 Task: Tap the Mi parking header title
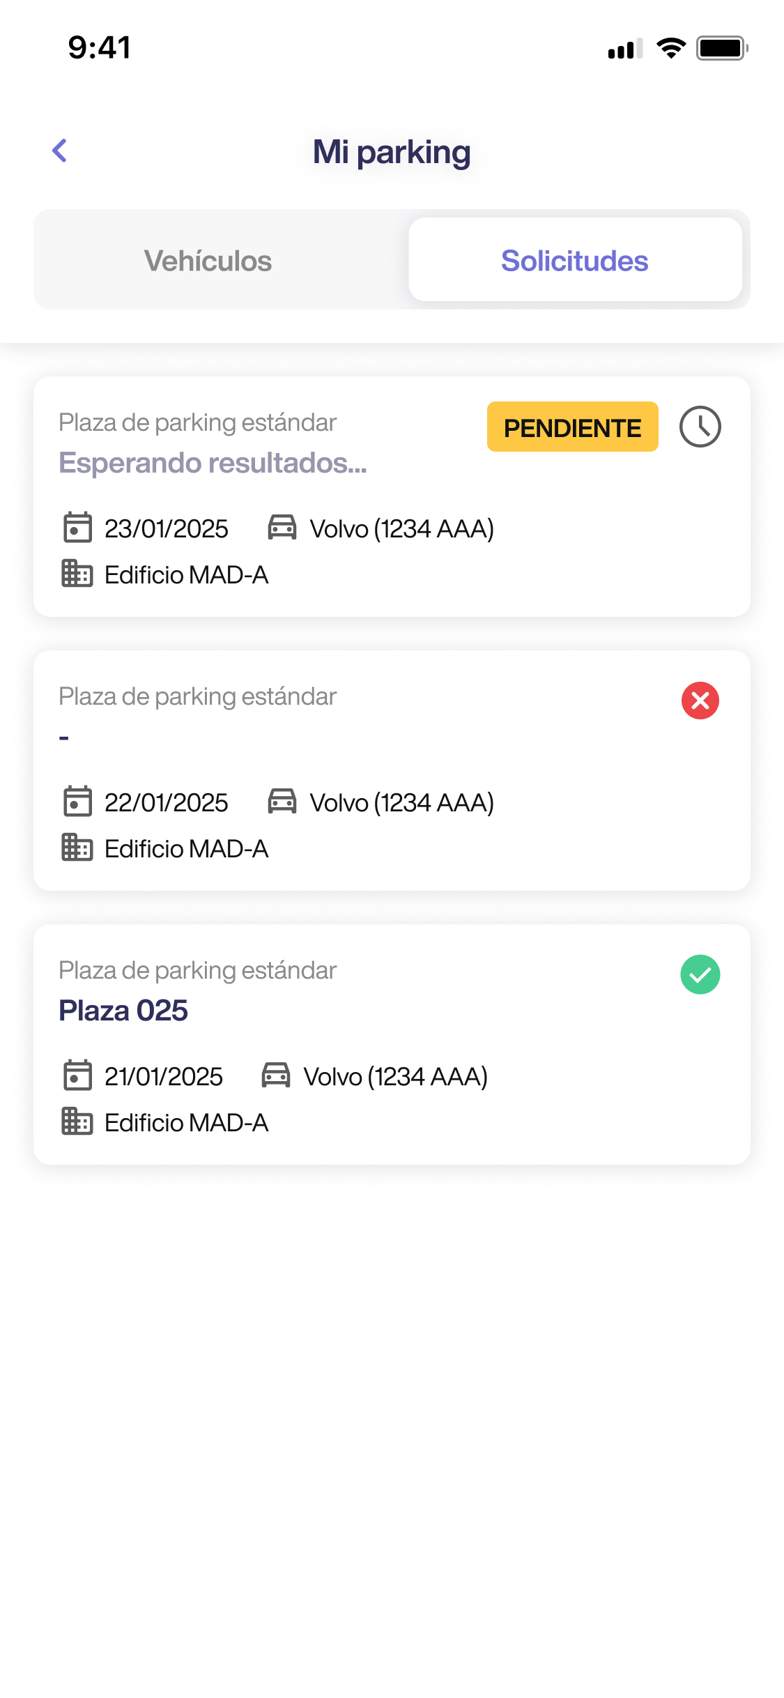tap(392, 152)
